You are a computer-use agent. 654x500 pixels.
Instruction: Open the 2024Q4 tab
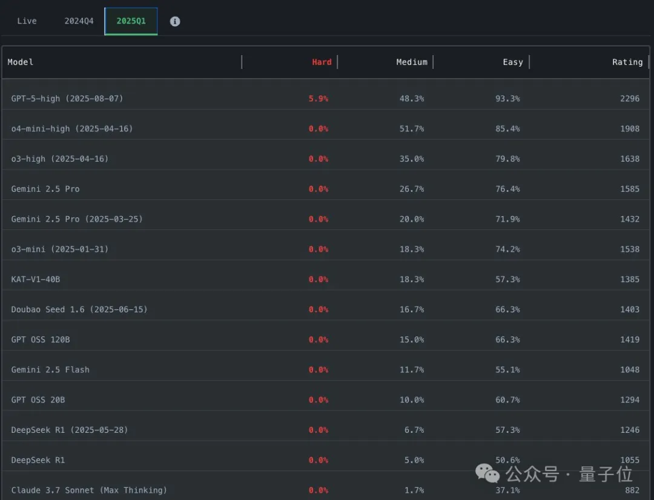point(79,21)
